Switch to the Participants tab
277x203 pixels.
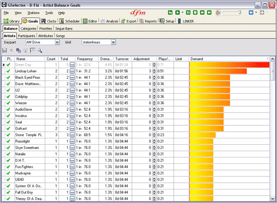27,36
